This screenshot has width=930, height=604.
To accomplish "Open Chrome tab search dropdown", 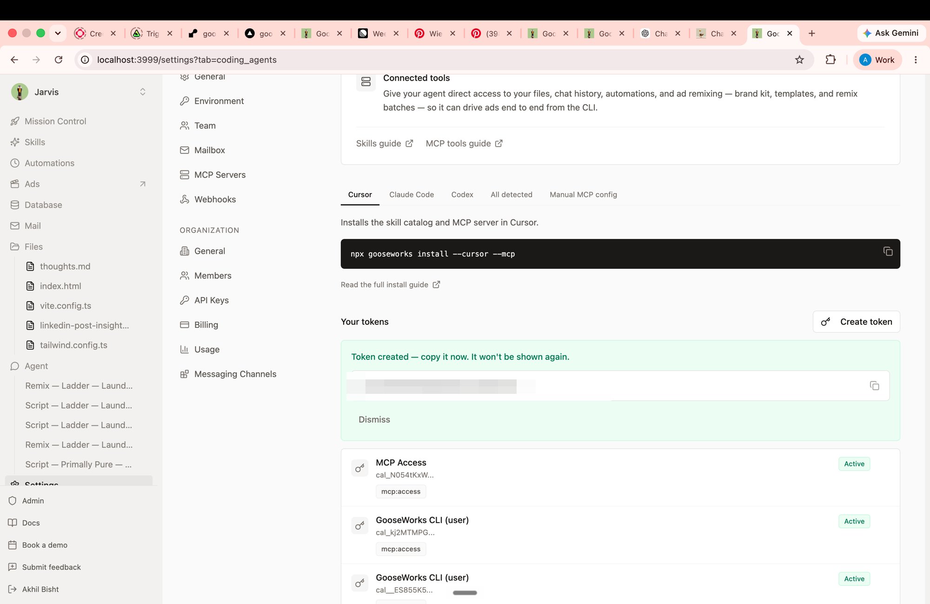I will pyautogui.click(x=58, y=33).
